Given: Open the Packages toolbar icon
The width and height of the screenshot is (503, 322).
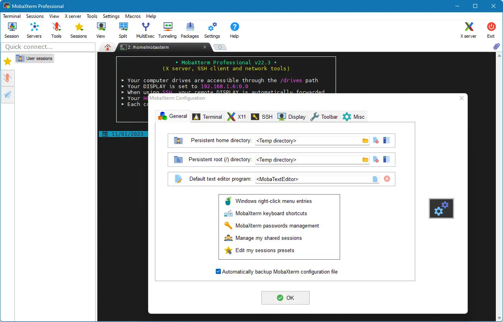Looking at the screenshot, I should pyautogui.click(x=190, y=30).
